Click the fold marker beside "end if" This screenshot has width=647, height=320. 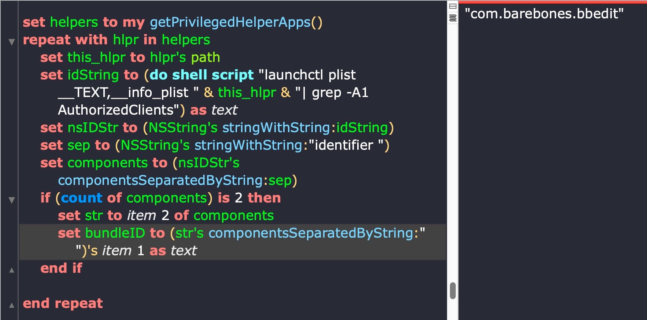[x=12, y=270]
